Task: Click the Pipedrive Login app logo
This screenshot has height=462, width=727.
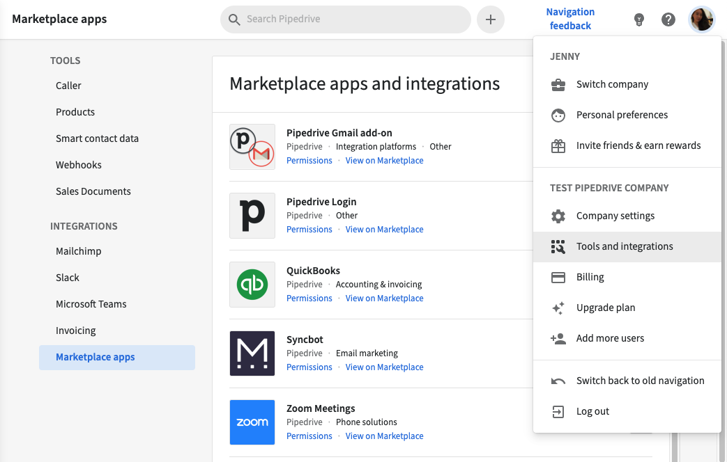Action: point(252,216)
